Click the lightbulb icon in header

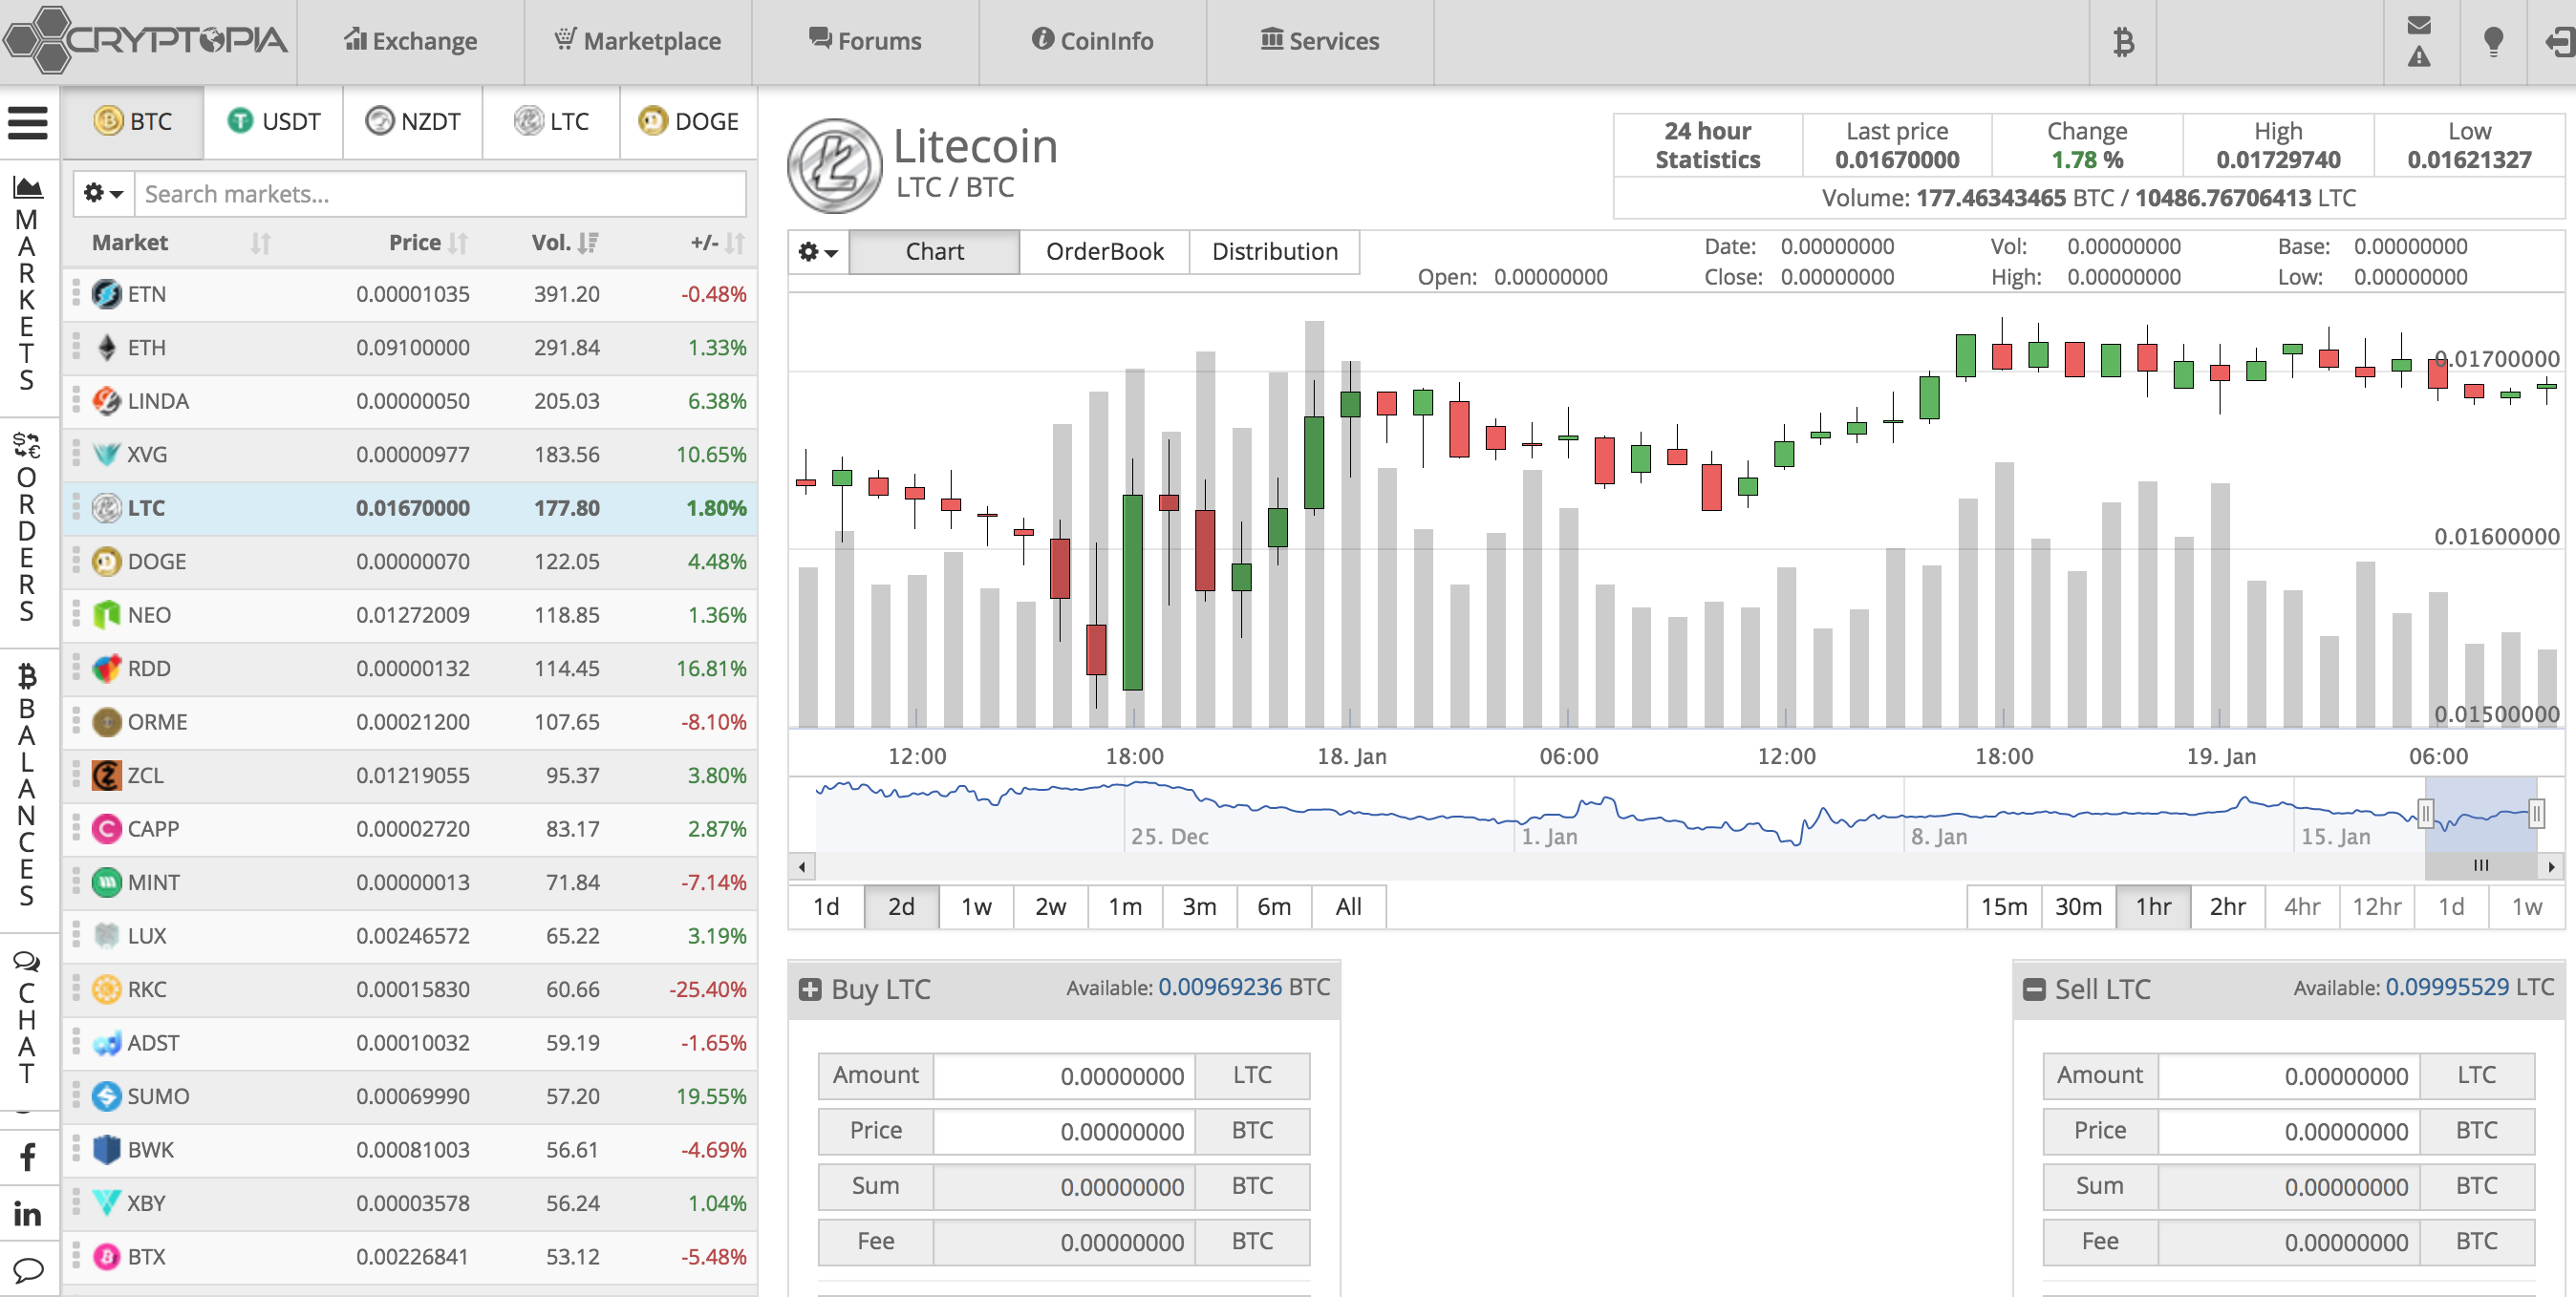[2493, 42]
